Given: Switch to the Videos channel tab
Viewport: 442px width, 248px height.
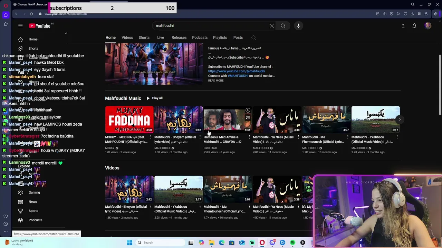Looking at the screenshot, I should [127, 38].
